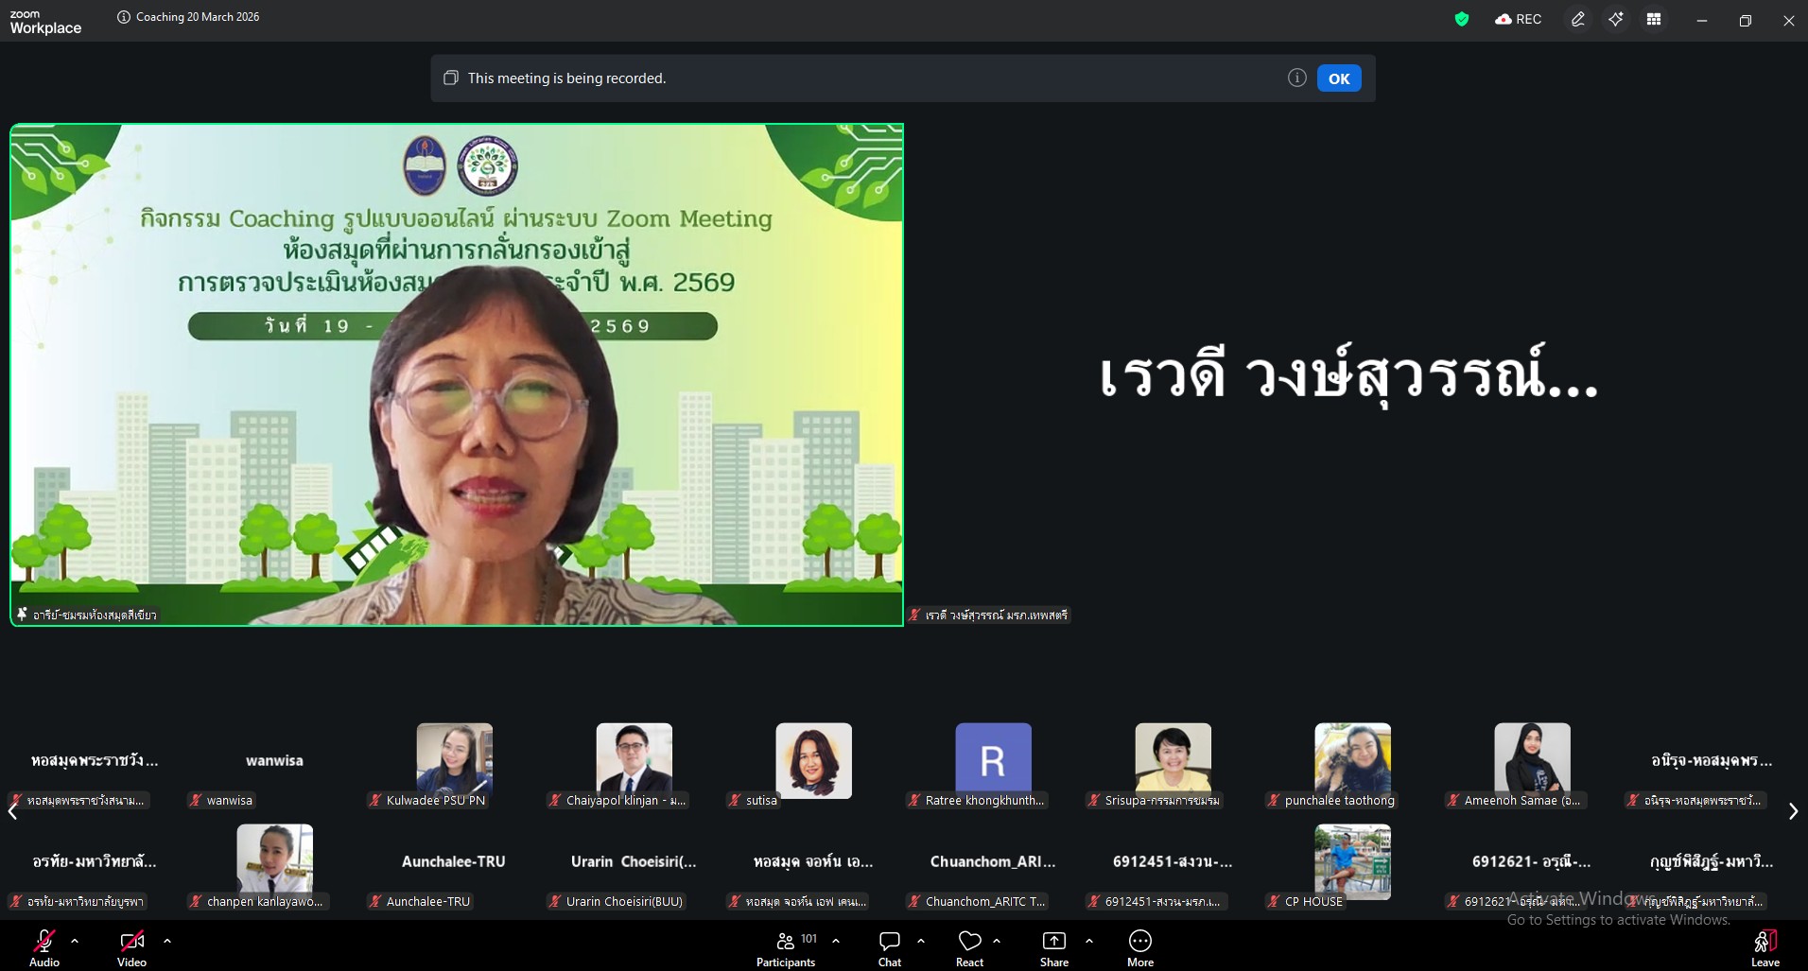Leave the meeting
Image resolution: width=1808 pixels, height=971 pixels.
tap(1765, 948)
